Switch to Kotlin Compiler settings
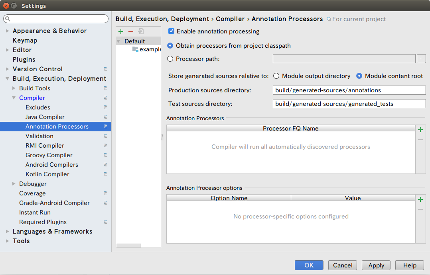 [x=47, y=174]
